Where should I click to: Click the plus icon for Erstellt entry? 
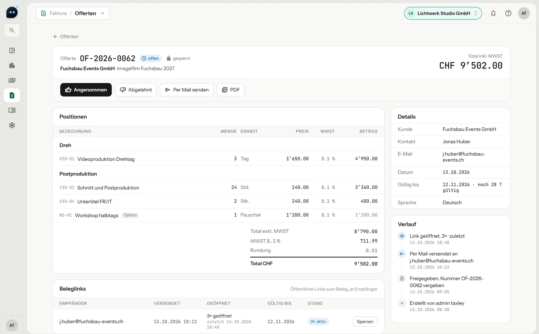pyautogui.click(x=402, y=303)
